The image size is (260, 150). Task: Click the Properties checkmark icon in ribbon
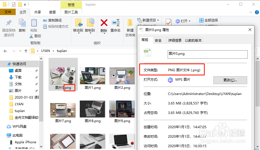(168, 22)
